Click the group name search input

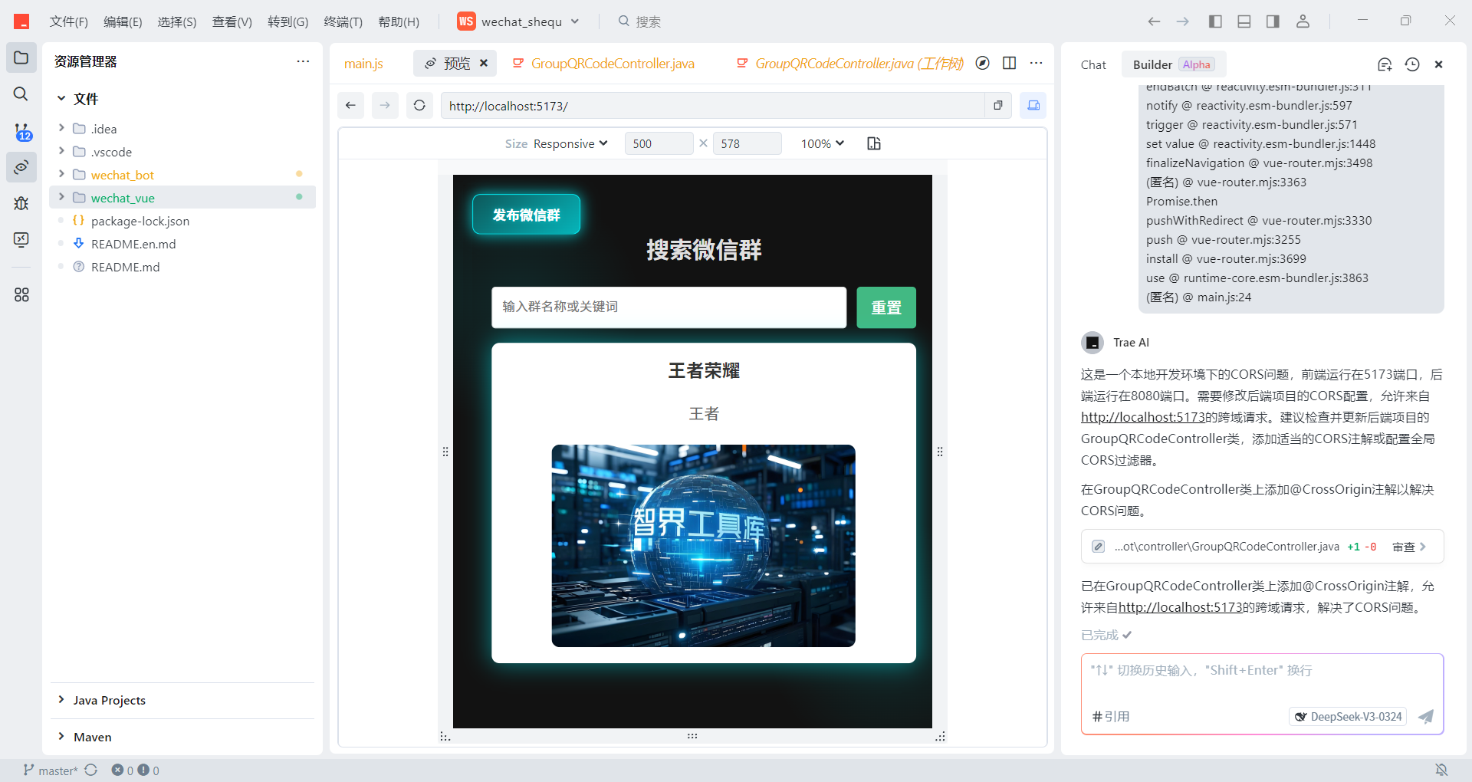(669, 307)
